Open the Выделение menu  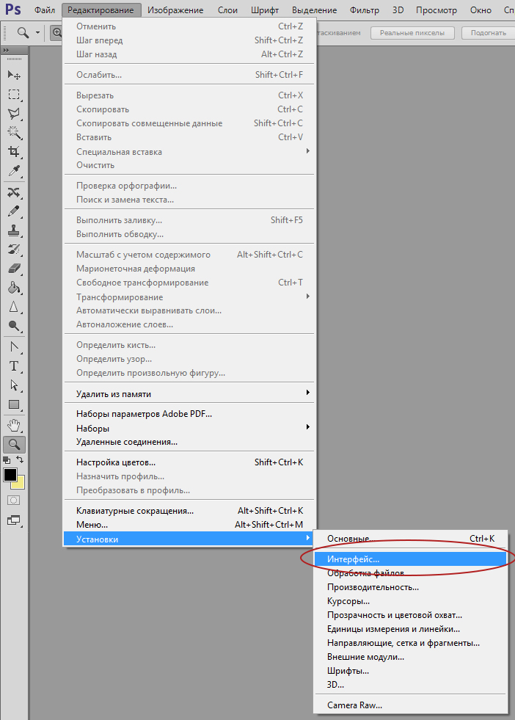click(315, 10)
